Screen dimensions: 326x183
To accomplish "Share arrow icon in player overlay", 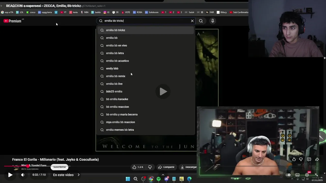I will coord(317,159).
